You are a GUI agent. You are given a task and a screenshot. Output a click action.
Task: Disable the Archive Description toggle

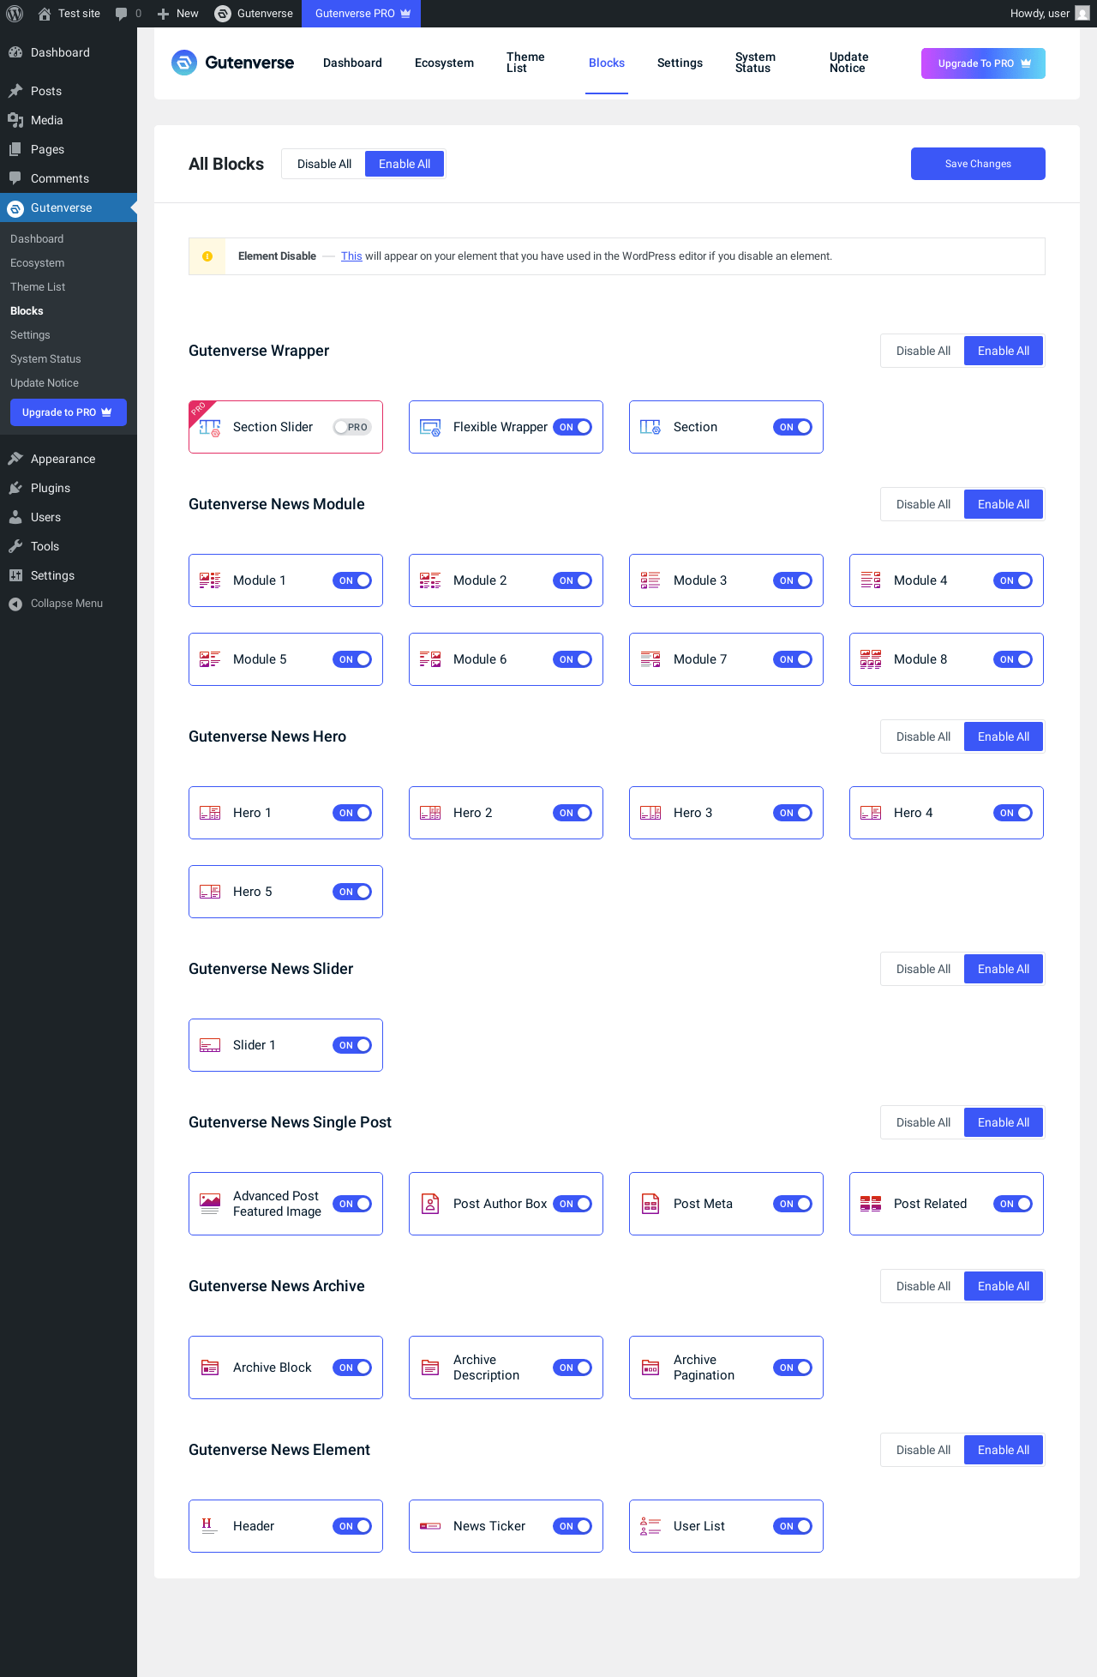point(572,1367)
